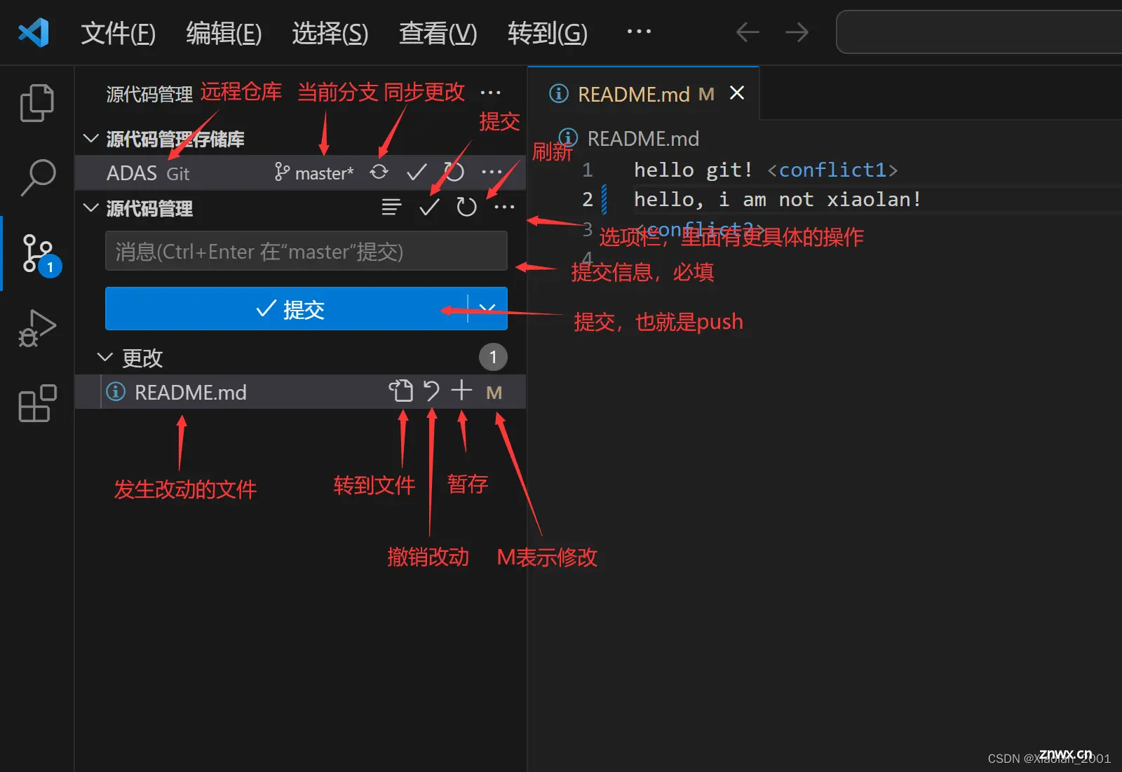Go forward with the right arrow
Screen dimensions: 1122x772
(x=797, y=32)
